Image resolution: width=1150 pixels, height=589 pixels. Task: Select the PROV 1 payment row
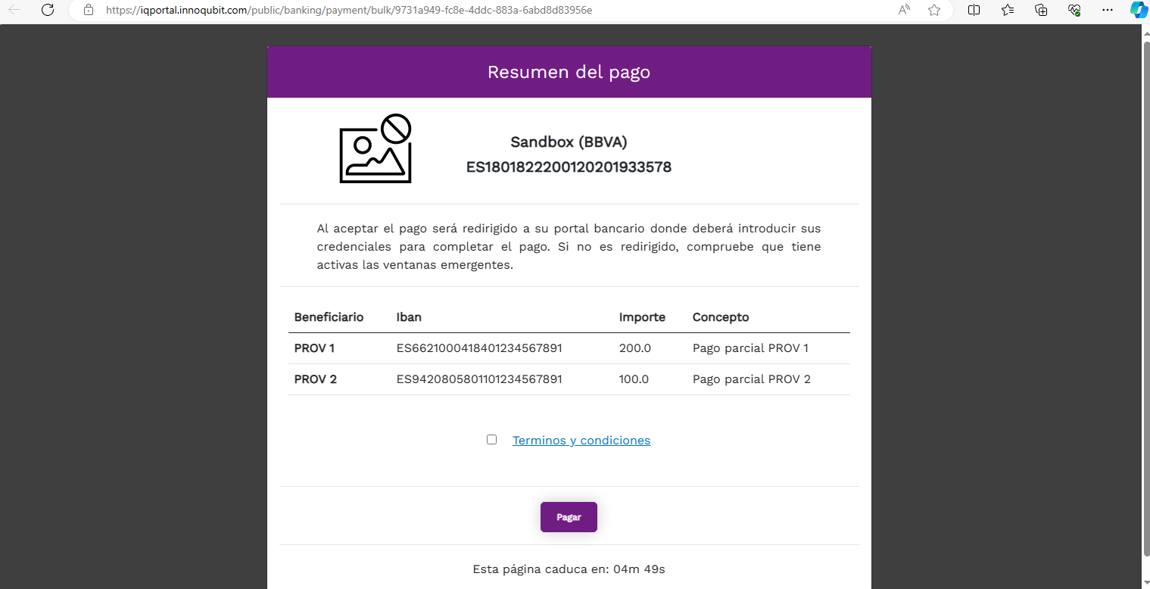click(x=569, y=348)
